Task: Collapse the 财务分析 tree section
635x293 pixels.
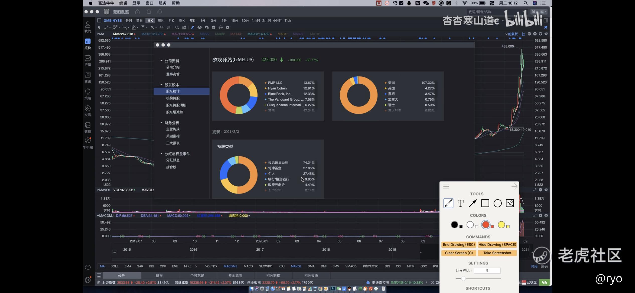Action: click(x=162, y=122)
